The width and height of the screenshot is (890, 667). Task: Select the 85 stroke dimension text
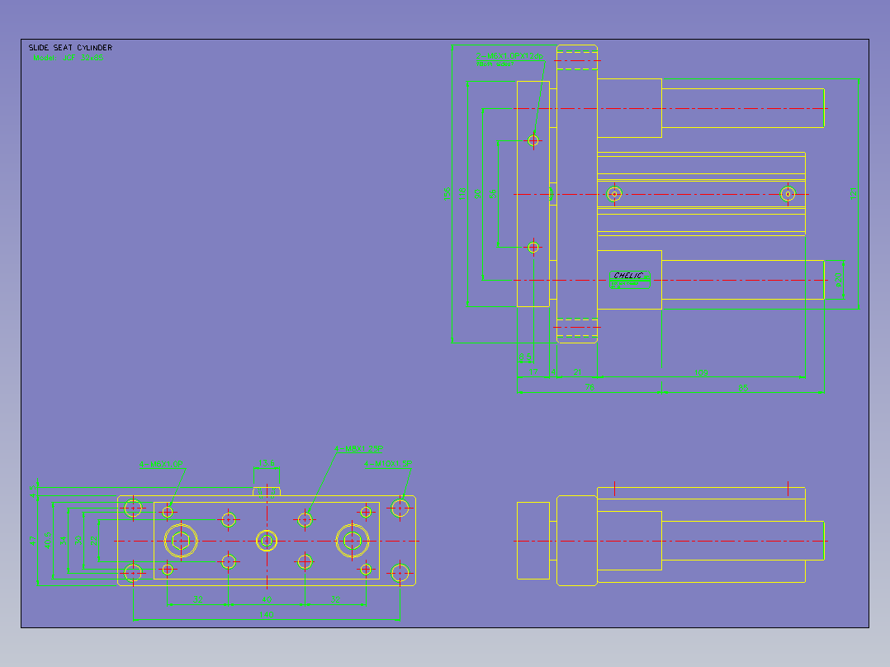743,388
